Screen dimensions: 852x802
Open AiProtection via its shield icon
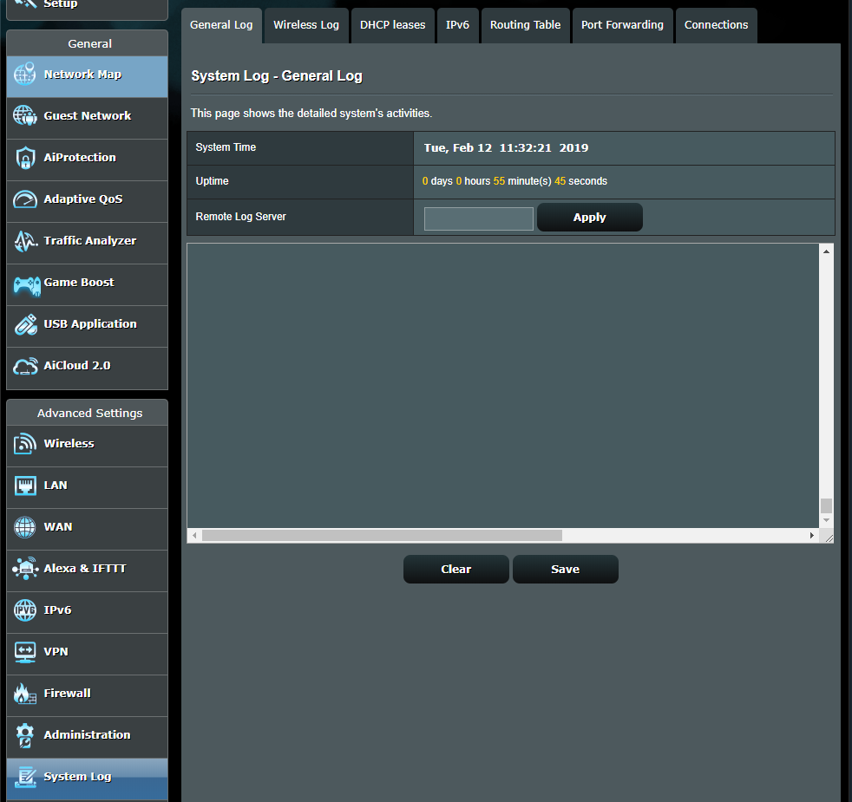click(x=25, y=158)
